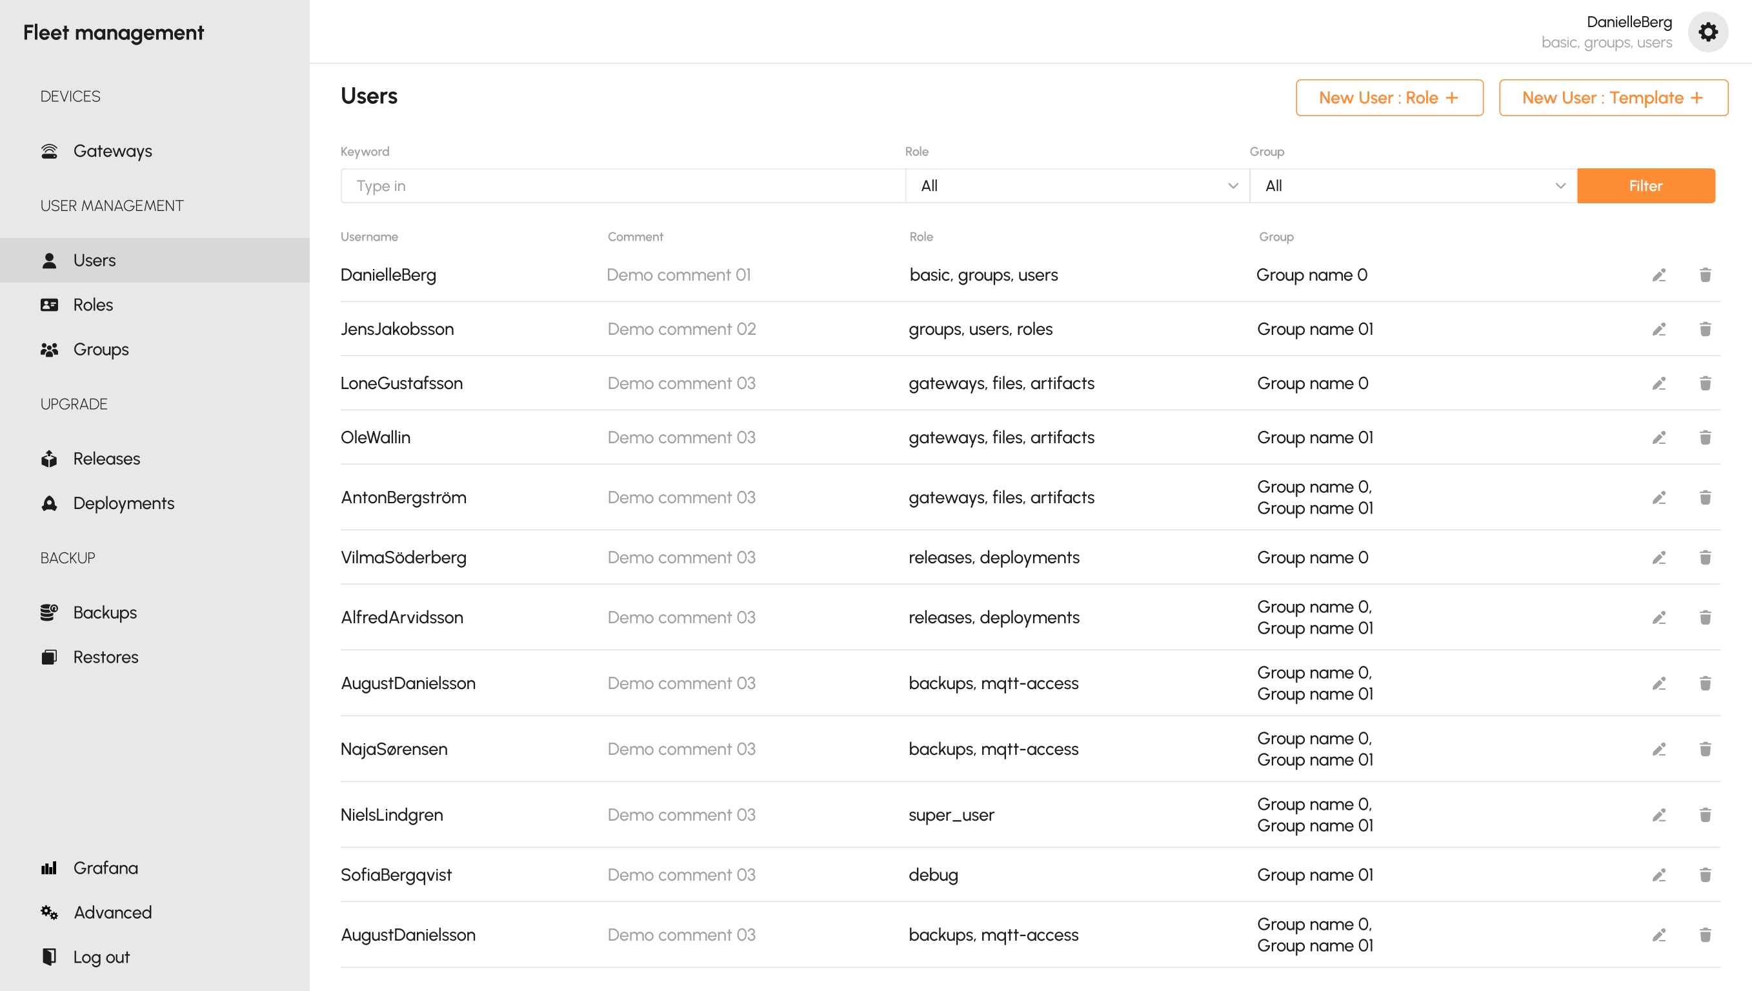1752x991 pixels.
Task: Click DanielleBerg profile name in header
Action: (1629, 22)
